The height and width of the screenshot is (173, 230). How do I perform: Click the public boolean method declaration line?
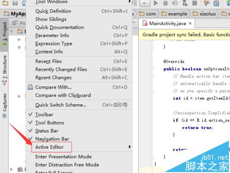pos(197,69)
